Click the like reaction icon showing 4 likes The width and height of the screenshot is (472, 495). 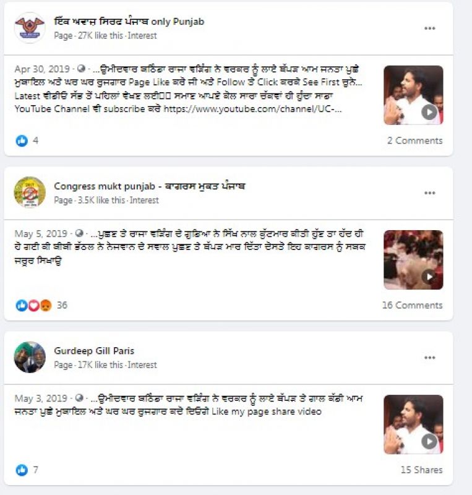[x=22, y=140]
